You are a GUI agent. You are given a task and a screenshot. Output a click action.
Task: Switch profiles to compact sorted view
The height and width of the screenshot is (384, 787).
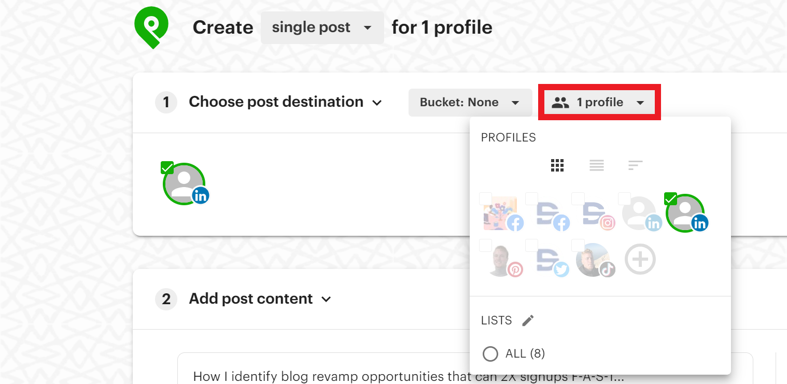(635, 165)
